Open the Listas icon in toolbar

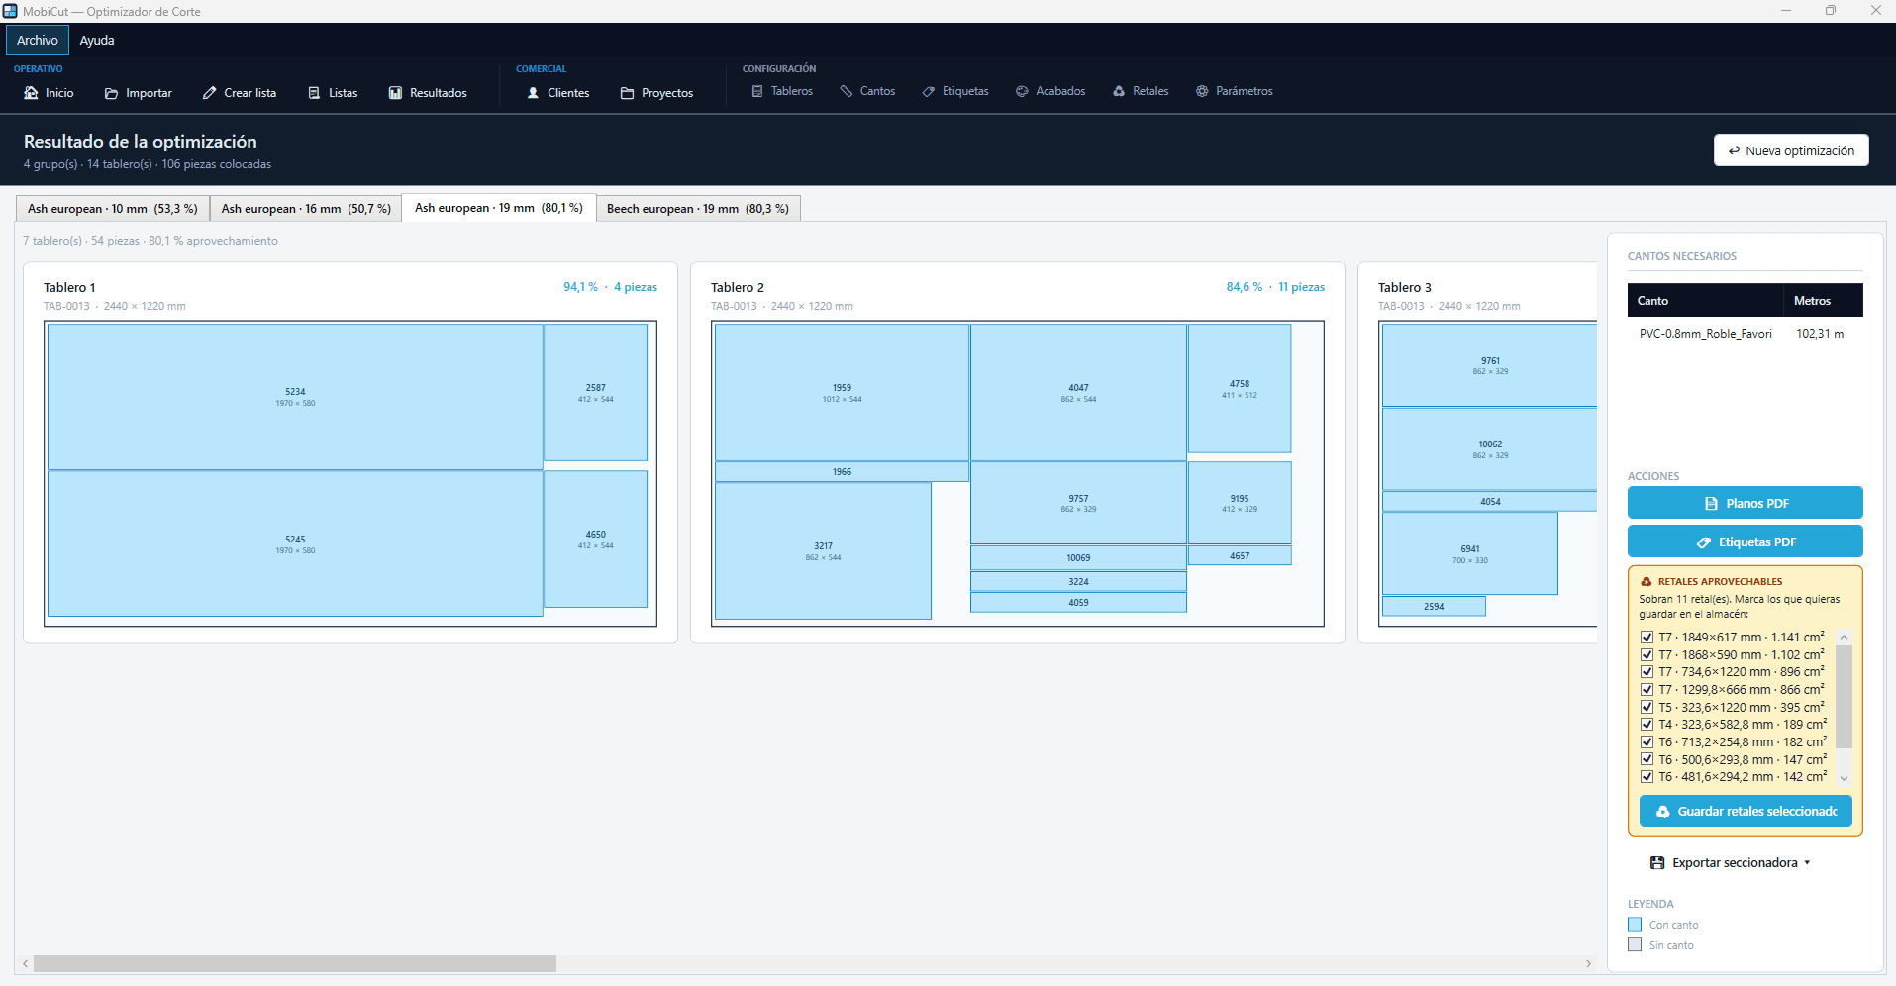[314, 93]
